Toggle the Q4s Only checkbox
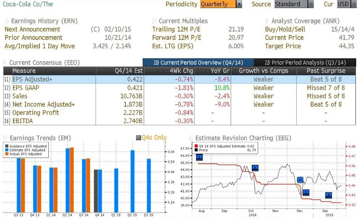The height and width of the screenshot is (219, 359). 138,138
